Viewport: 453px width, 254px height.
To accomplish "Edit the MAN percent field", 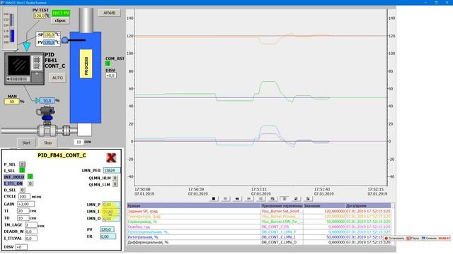I will point(12,102).
